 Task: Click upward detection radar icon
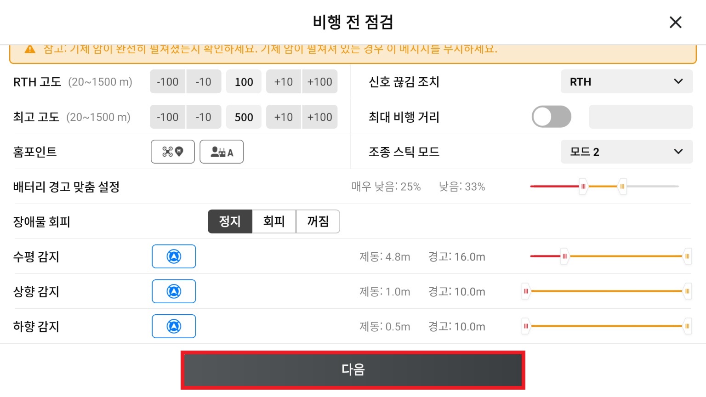(x=174, y=291)
